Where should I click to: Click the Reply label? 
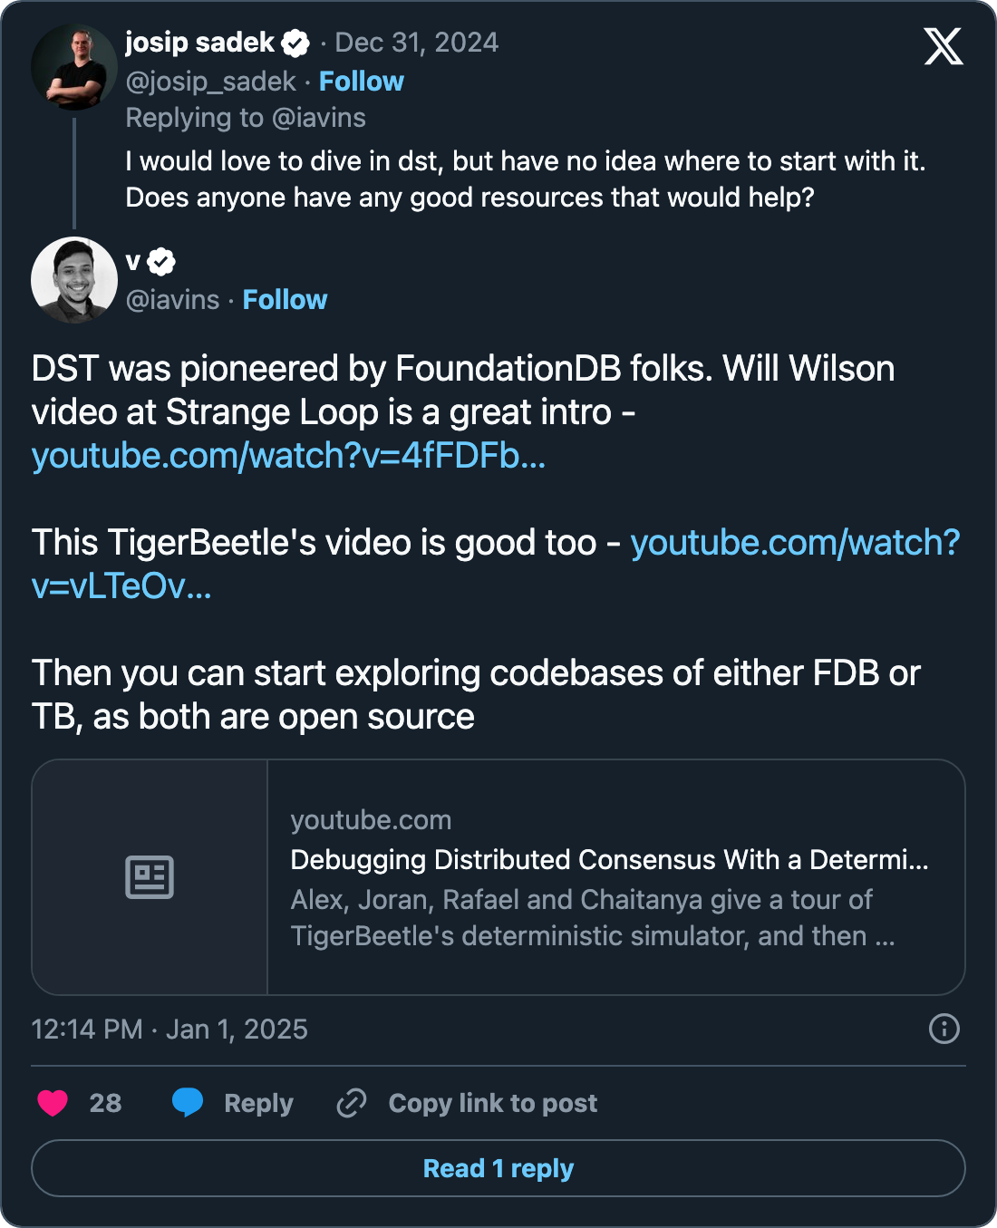[258, 1103]
